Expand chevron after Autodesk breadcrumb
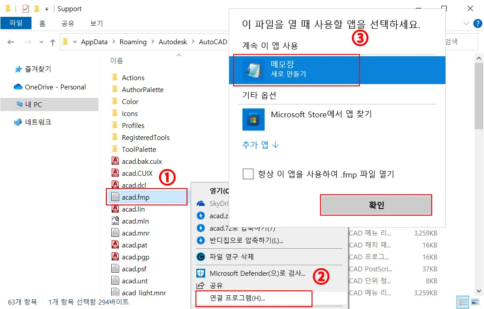Image resolution: width=484 pixels, height=309 pixels. click(x=193, y=42)
